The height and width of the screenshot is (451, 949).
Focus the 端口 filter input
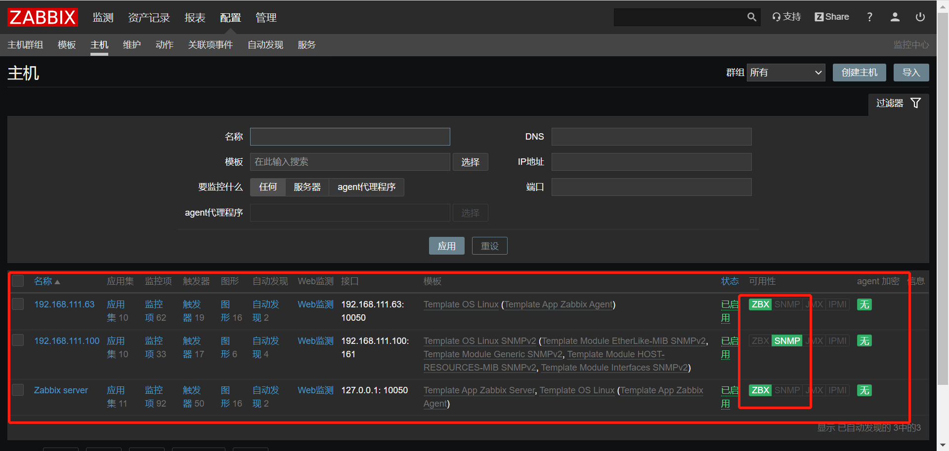[x=651, y=187]
